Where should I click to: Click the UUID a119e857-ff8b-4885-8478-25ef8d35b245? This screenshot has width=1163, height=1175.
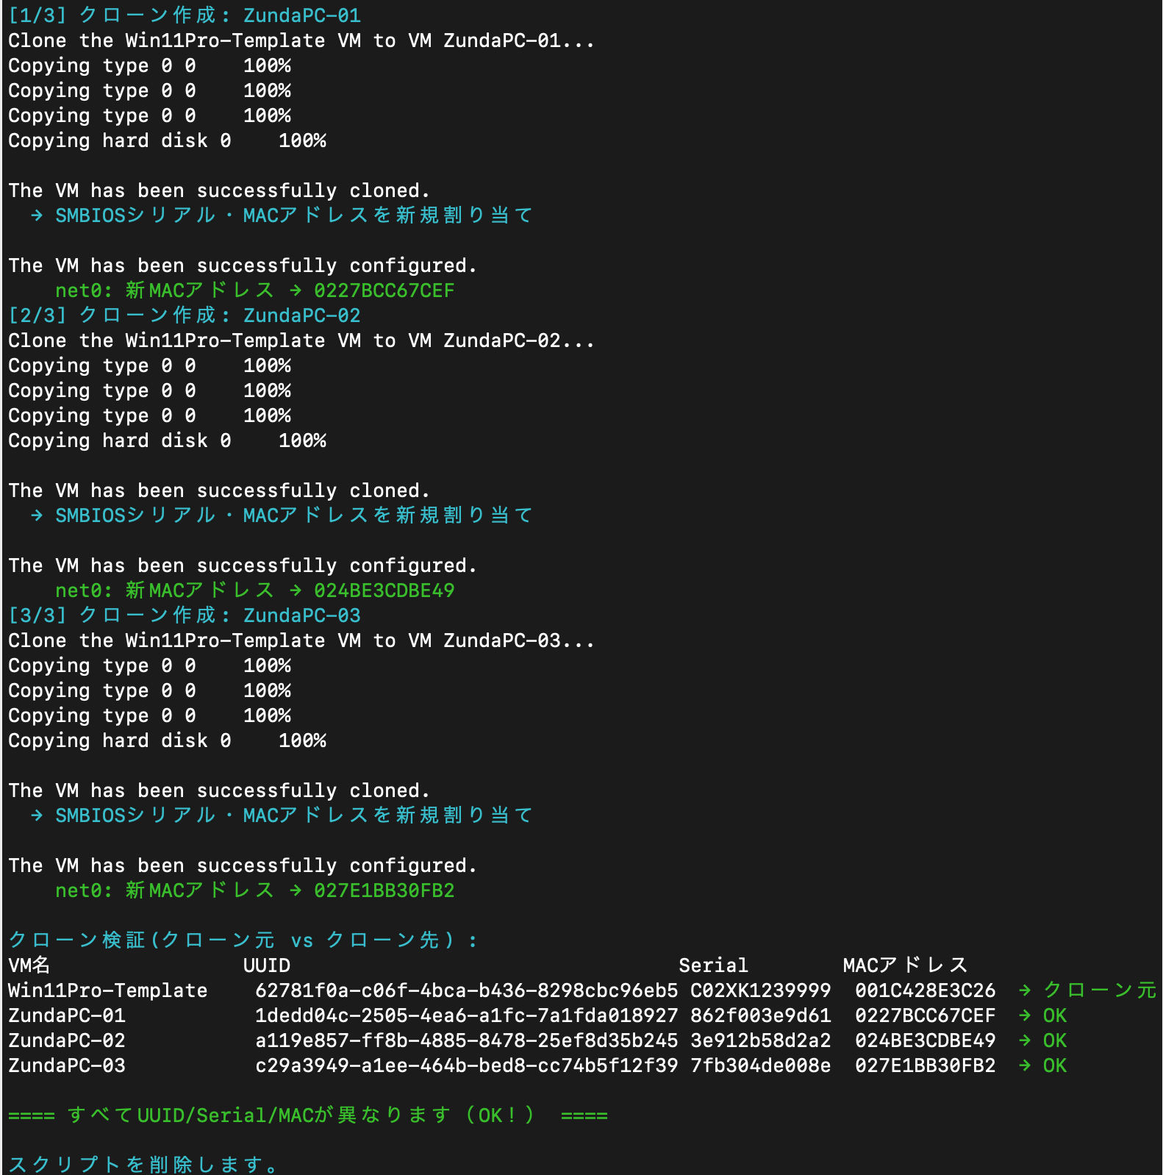coord(467,1040)
